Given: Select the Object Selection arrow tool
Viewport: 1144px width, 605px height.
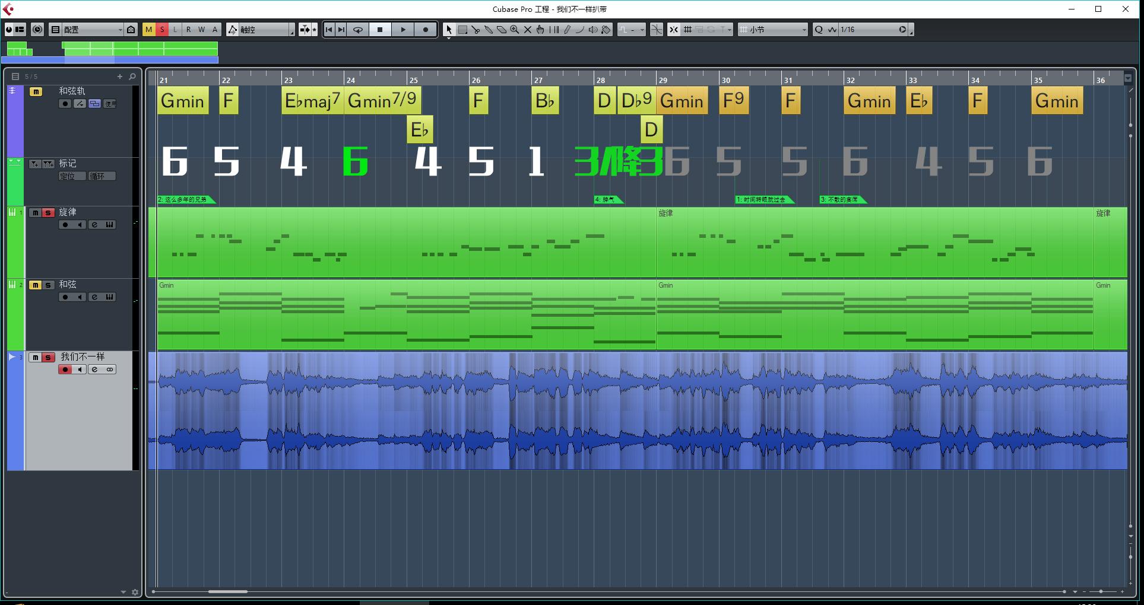Looking at the screenshot, I should (449, 29).
